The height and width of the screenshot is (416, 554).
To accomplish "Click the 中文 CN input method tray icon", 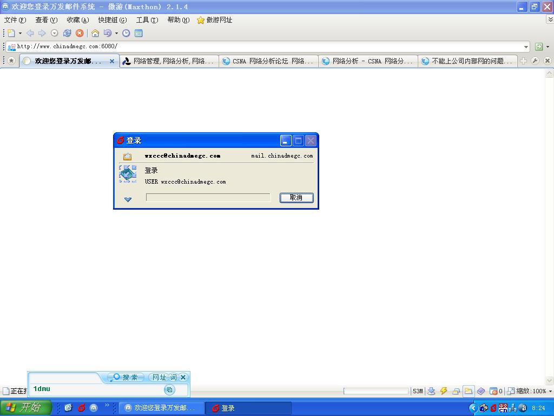I will tap(503, 408).
